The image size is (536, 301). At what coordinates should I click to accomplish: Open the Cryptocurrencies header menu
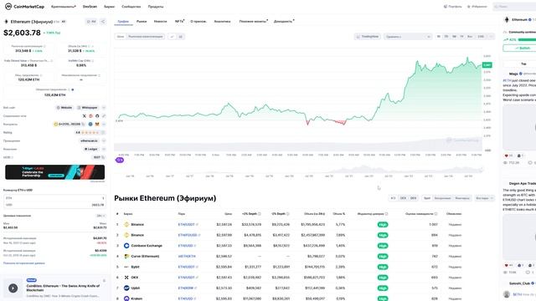64,7
